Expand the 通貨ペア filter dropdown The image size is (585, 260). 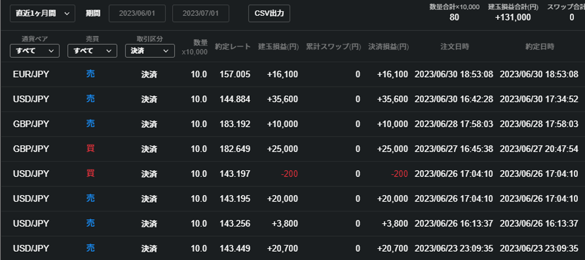pyautogui.click(x=35, y=51)
